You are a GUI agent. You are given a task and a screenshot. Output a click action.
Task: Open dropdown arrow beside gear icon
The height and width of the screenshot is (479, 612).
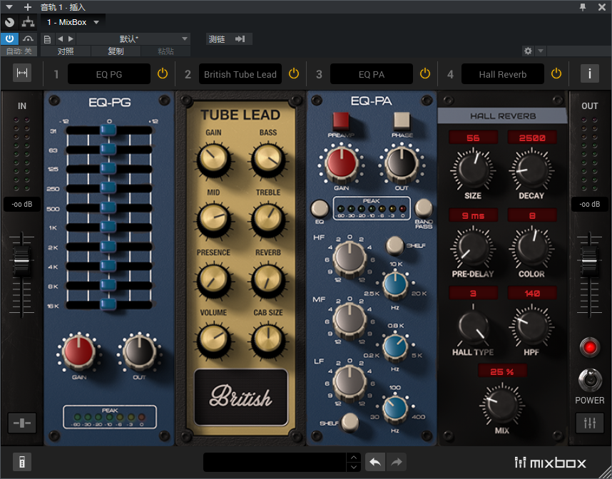[x=541, y=51]
